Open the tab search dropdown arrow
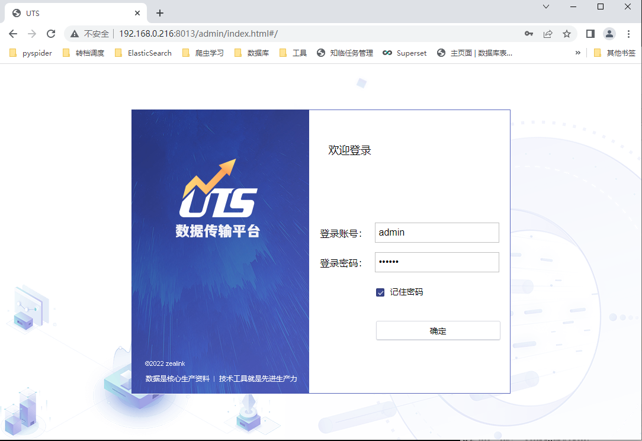 click(x=546, y=7)
